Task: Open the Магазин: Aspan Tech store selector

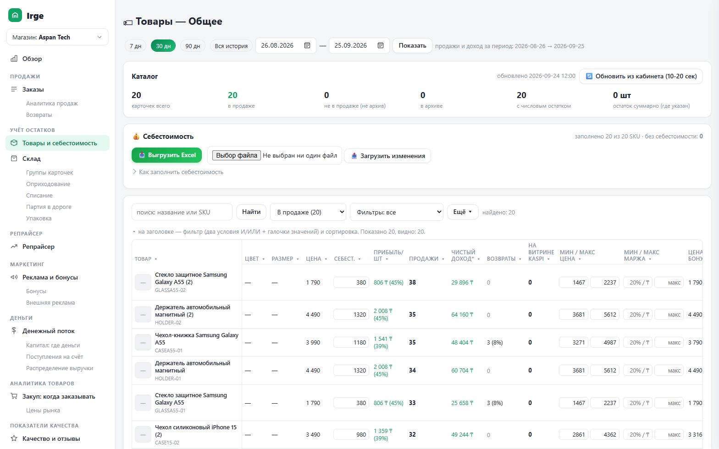Action: point(57,37)
